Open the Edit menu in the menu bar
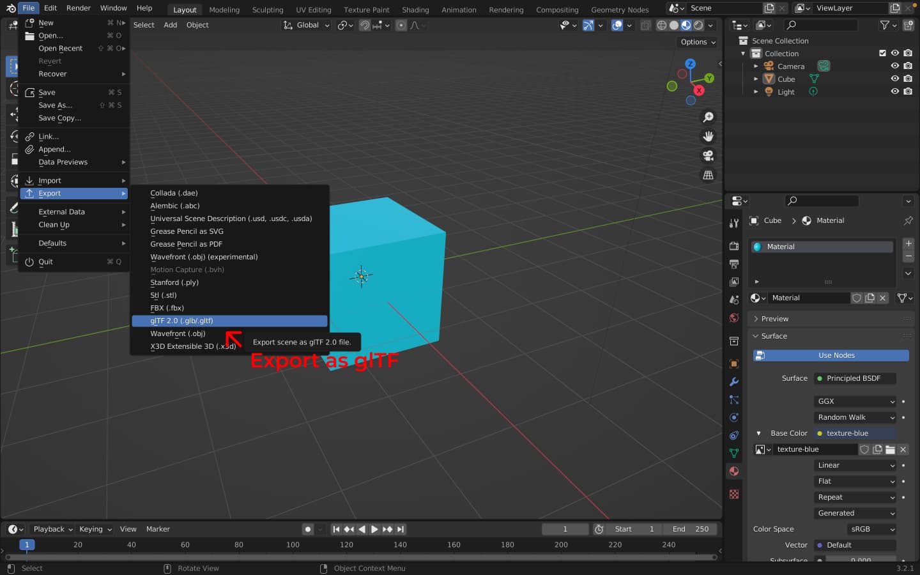 click(50, 8)
